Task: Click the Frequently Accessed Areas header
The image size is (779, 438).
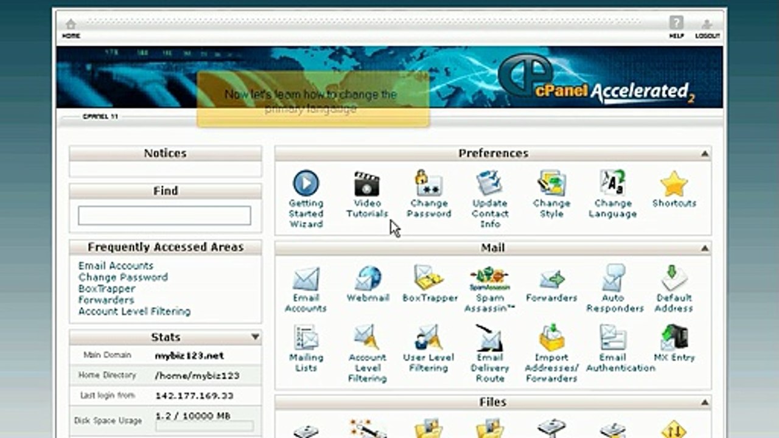Action: coord(165,247)
